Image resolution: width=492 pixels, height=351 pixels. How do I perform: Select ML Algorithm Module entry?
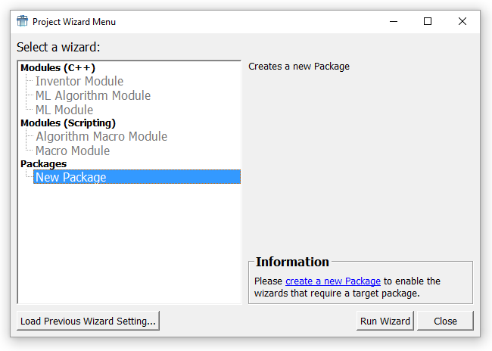click(92, 95)
